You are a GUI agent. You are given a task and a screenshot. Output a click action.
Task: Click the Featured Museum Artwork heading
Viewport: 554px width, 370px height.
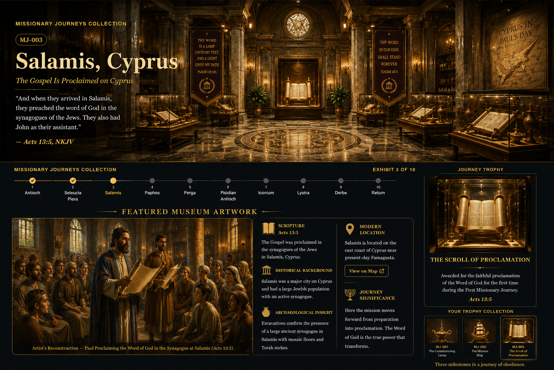click(189, 212)
